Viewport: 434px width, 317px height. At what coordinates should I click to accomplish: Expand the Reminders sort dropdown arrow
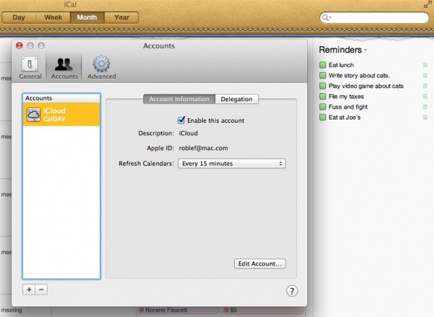[x=366, y=50]
